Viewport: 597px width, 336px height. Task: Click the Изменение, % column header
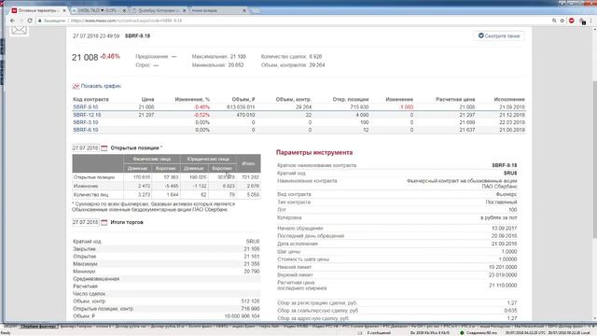coord(192,100)
